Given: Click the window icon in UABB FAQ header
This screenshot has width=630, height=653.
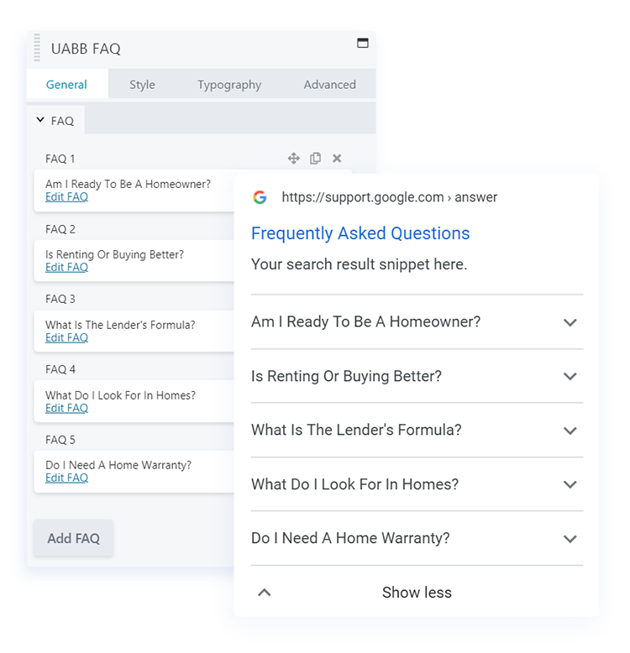Looking at the screenshot, I should [x=363, y=43].
